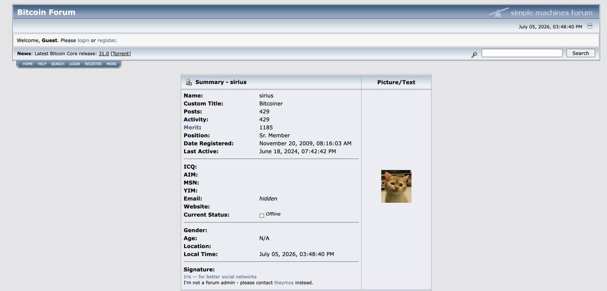Click the Offline status icon
The height and width of the screenshot is (291, 607).
pos(262,215)
